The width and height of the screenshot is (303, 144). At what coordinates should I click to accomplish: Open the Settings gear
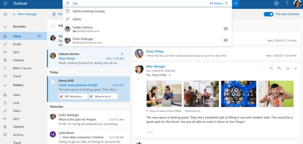tap(276, 4)
